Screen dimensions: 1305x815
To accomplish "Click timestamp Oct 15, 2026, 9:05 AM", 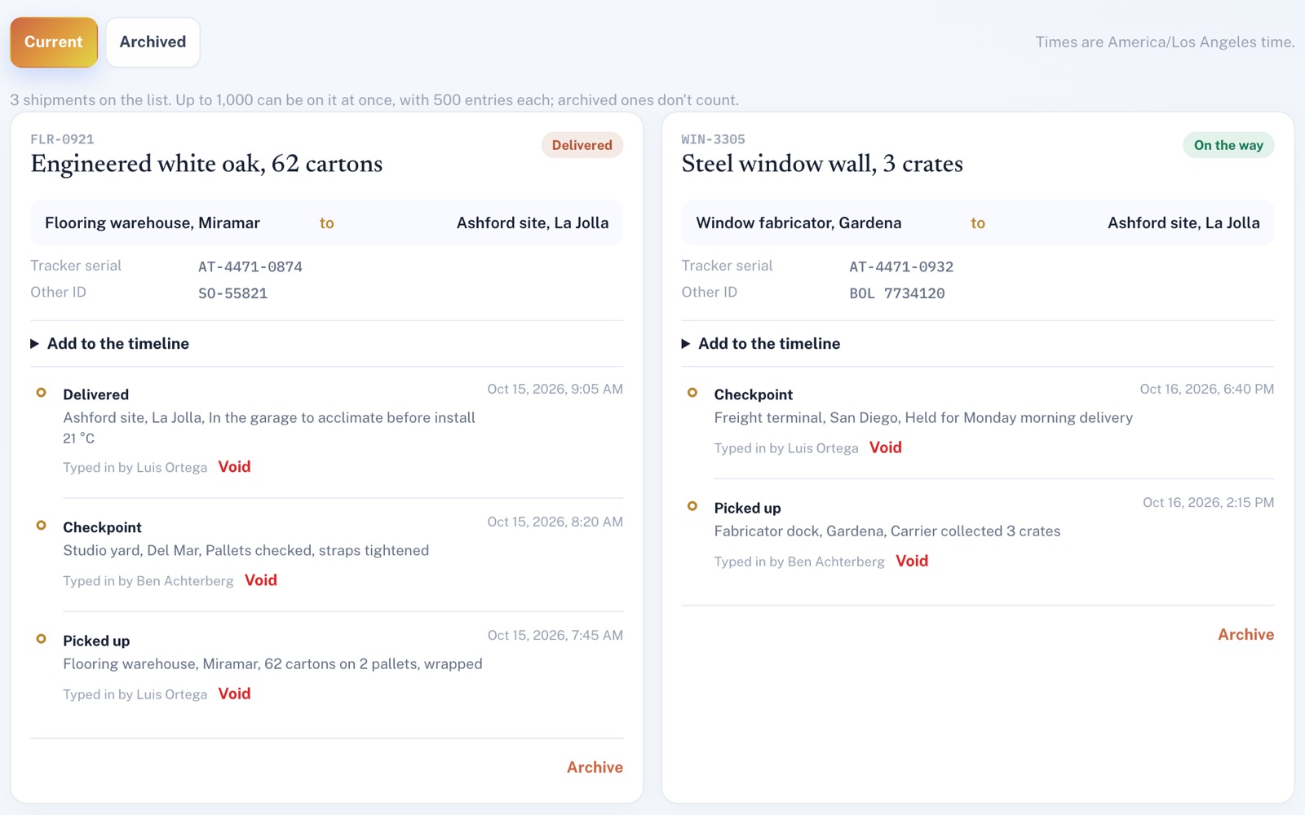I will coord(555,390).
